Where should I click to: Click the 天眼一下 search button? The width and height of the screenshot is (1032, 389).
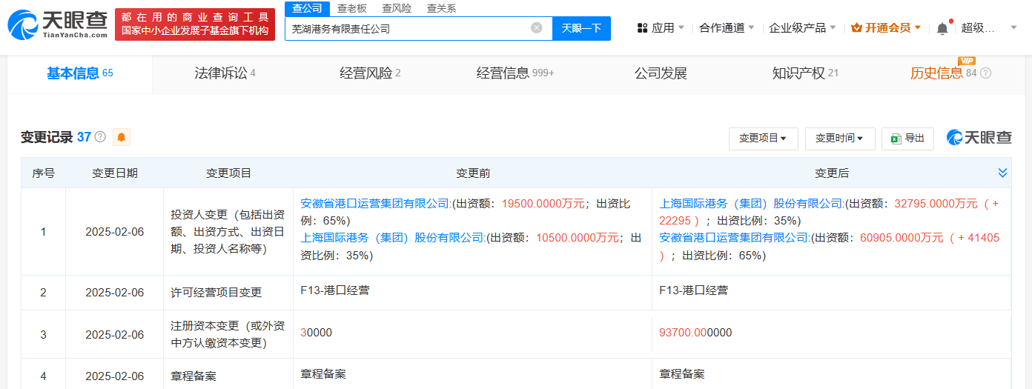(581, 28)
